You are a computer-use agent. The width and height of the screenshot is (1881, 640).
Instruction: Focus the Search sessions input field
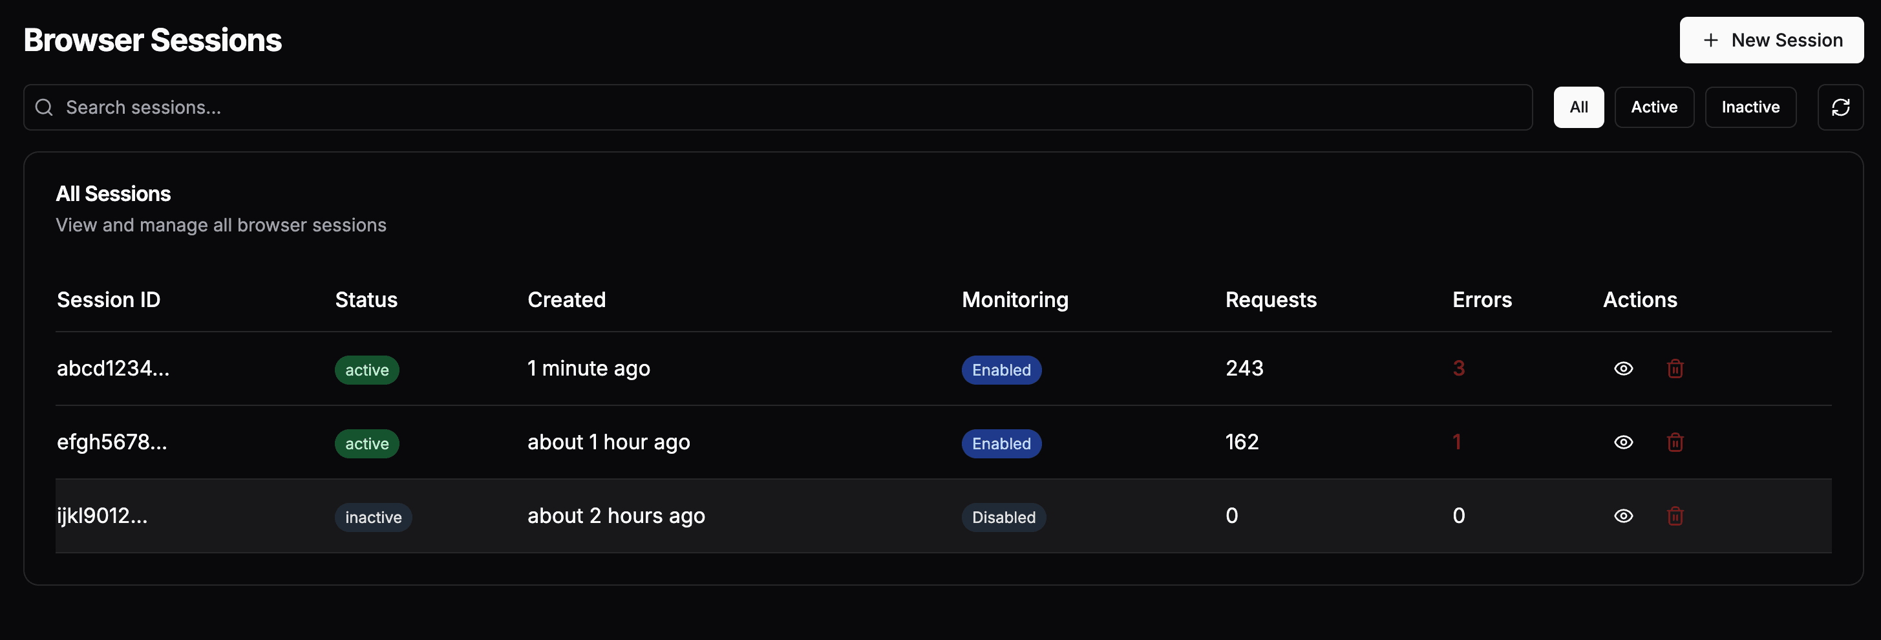pos(778,107)
